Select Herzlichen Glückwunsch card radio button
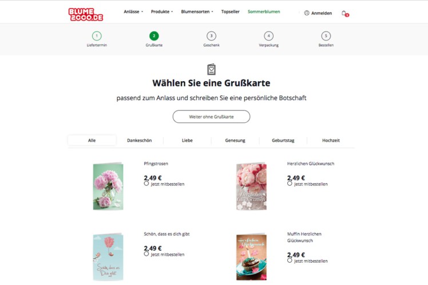Viewport: 428px width, 285px height. [290, 184]
